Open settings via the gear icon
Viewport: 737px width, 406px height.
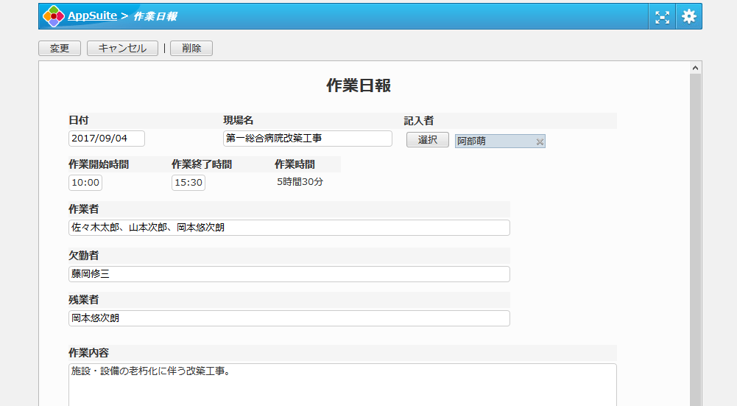688,16
